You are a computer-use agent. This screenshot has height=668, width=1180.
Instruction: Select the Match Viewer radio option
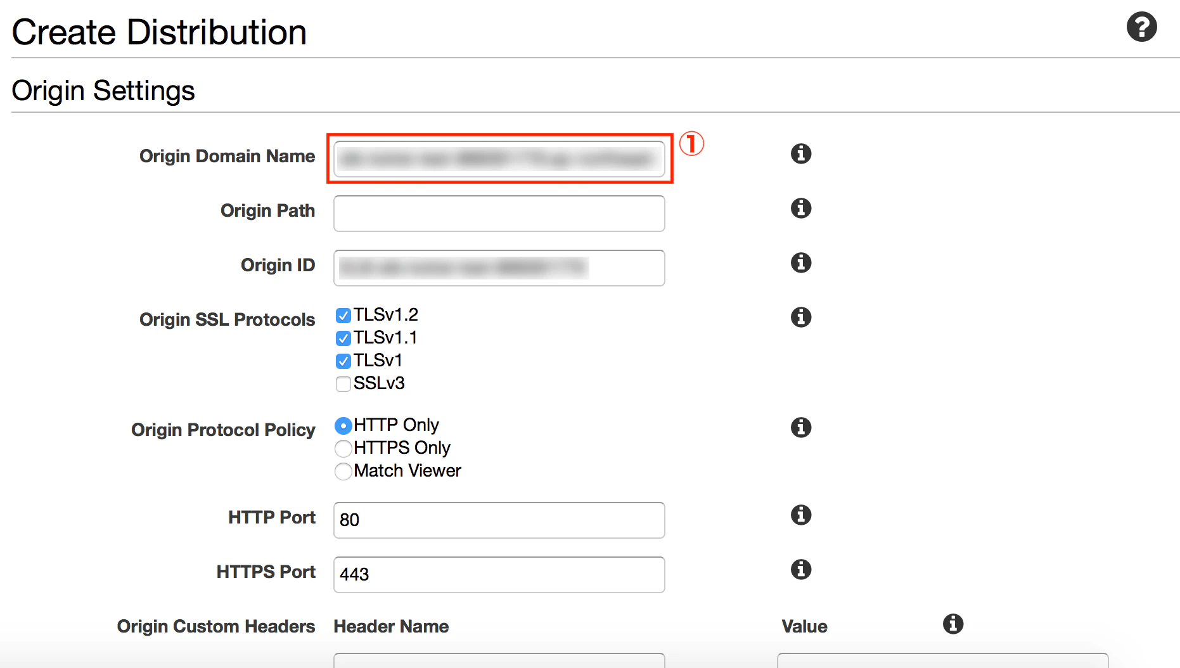[343, 472]
